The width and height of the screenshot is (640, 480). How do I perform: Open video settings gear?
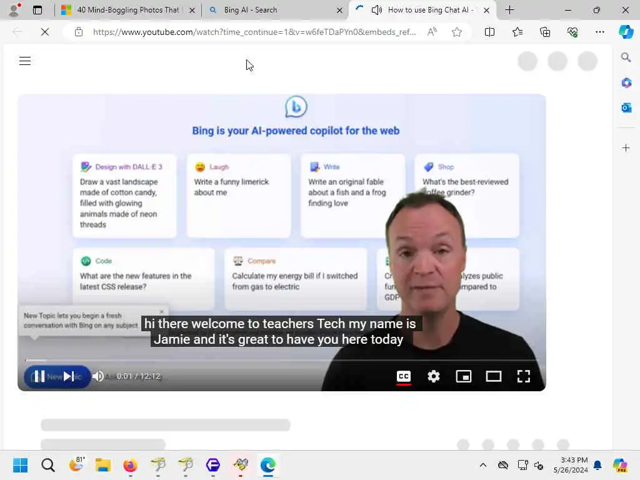[434, 376]
